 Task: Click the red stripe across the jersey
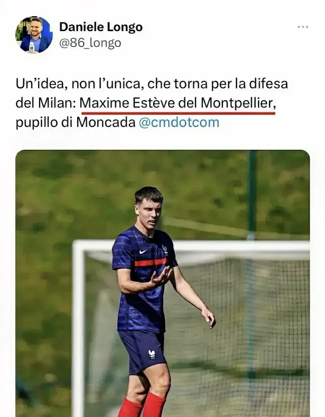pyautogui.click(x=151, y=262)
